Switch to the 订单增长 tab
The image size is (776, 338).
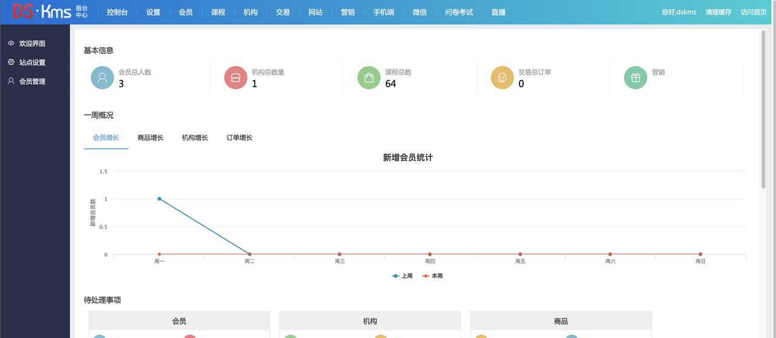click(x=239, y=138)
